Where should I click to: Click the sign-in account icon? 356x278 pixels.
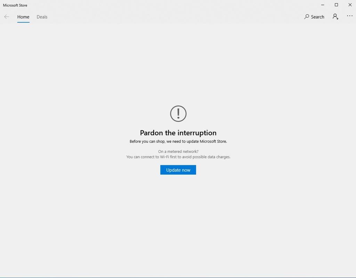(335, 17)
